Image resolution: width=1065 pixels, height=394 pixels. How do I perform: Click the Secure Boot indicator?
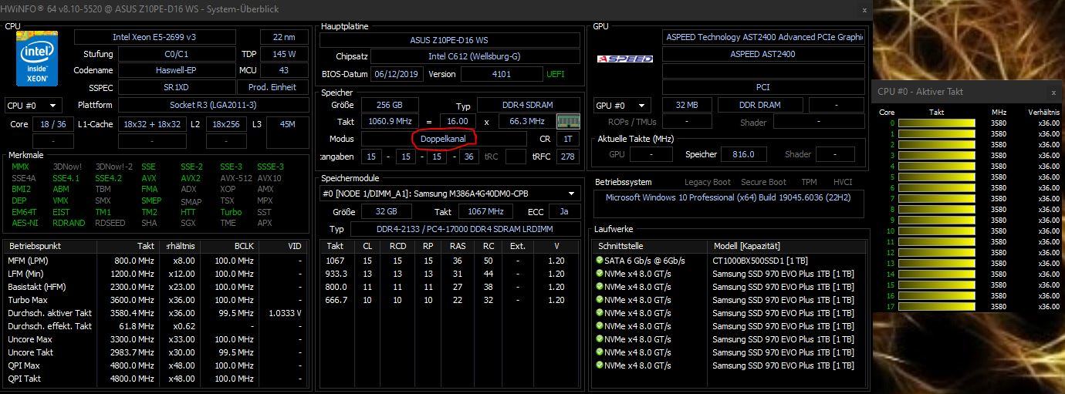(763, 182)
